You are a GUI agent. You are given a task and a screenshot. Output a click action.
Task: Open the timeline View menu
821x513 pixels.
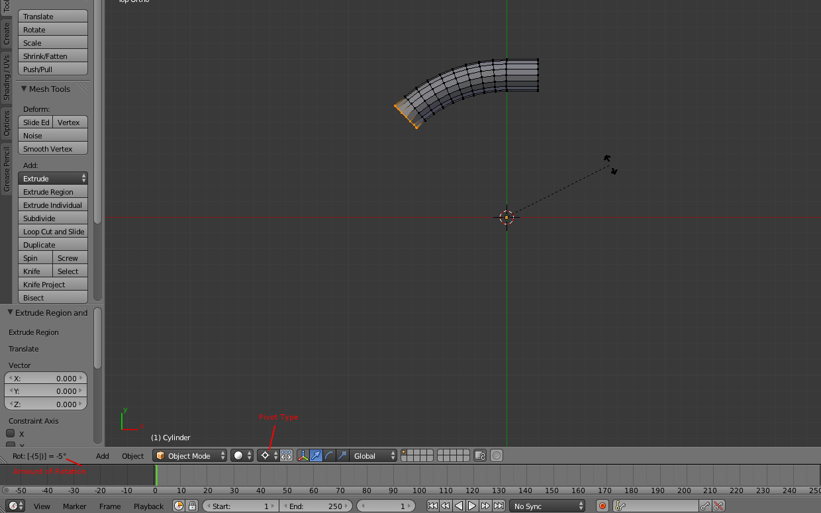coord(42,506)
